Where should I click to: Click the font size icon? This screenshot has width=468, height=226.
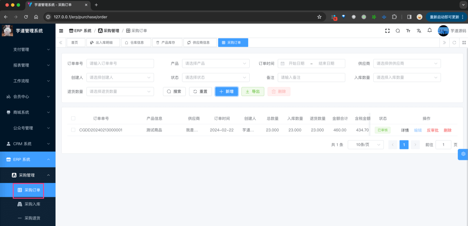pos(408,31)
